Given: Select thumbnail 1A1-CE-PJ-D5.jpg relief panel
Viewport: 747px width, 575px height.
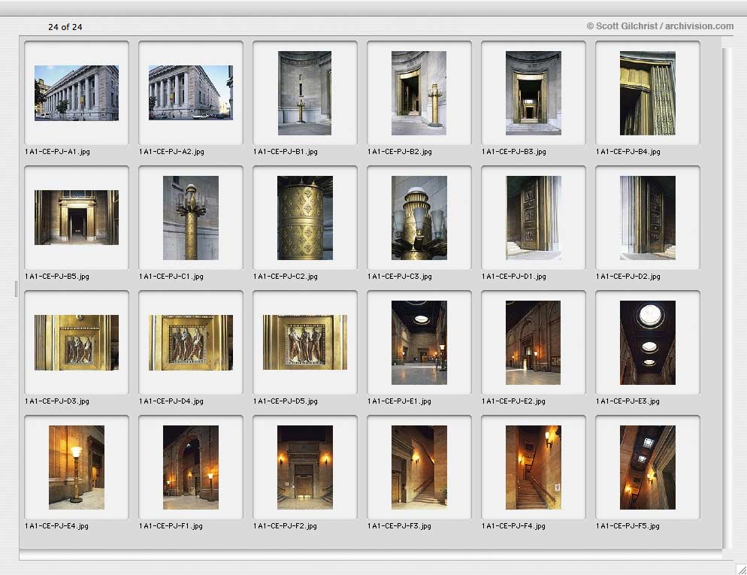Looking at the screenshot, I should point(305,343).
